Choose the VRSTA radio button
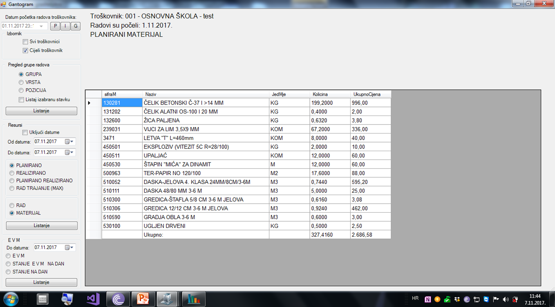The image size is (555, 307). point(21,82)
